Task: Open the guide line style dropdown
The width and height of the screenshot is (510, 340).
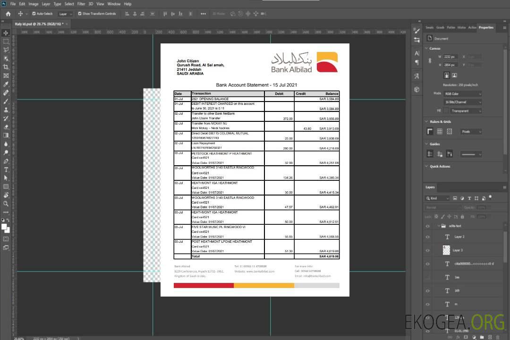Action: [x=471, y=154]
